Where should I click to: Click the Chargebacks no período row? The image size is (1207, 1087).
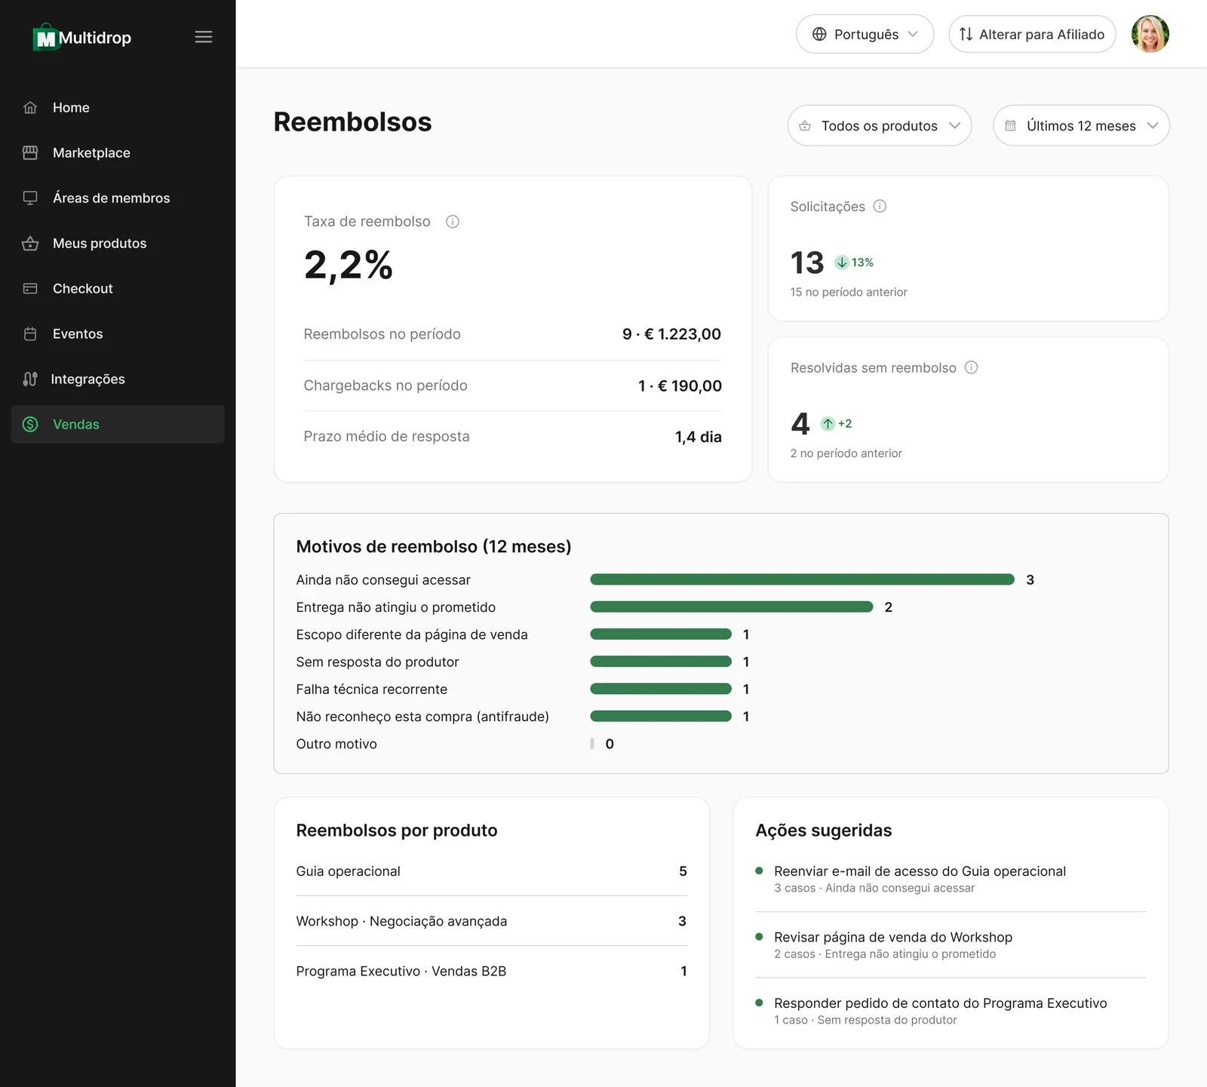tap(512, 386)
